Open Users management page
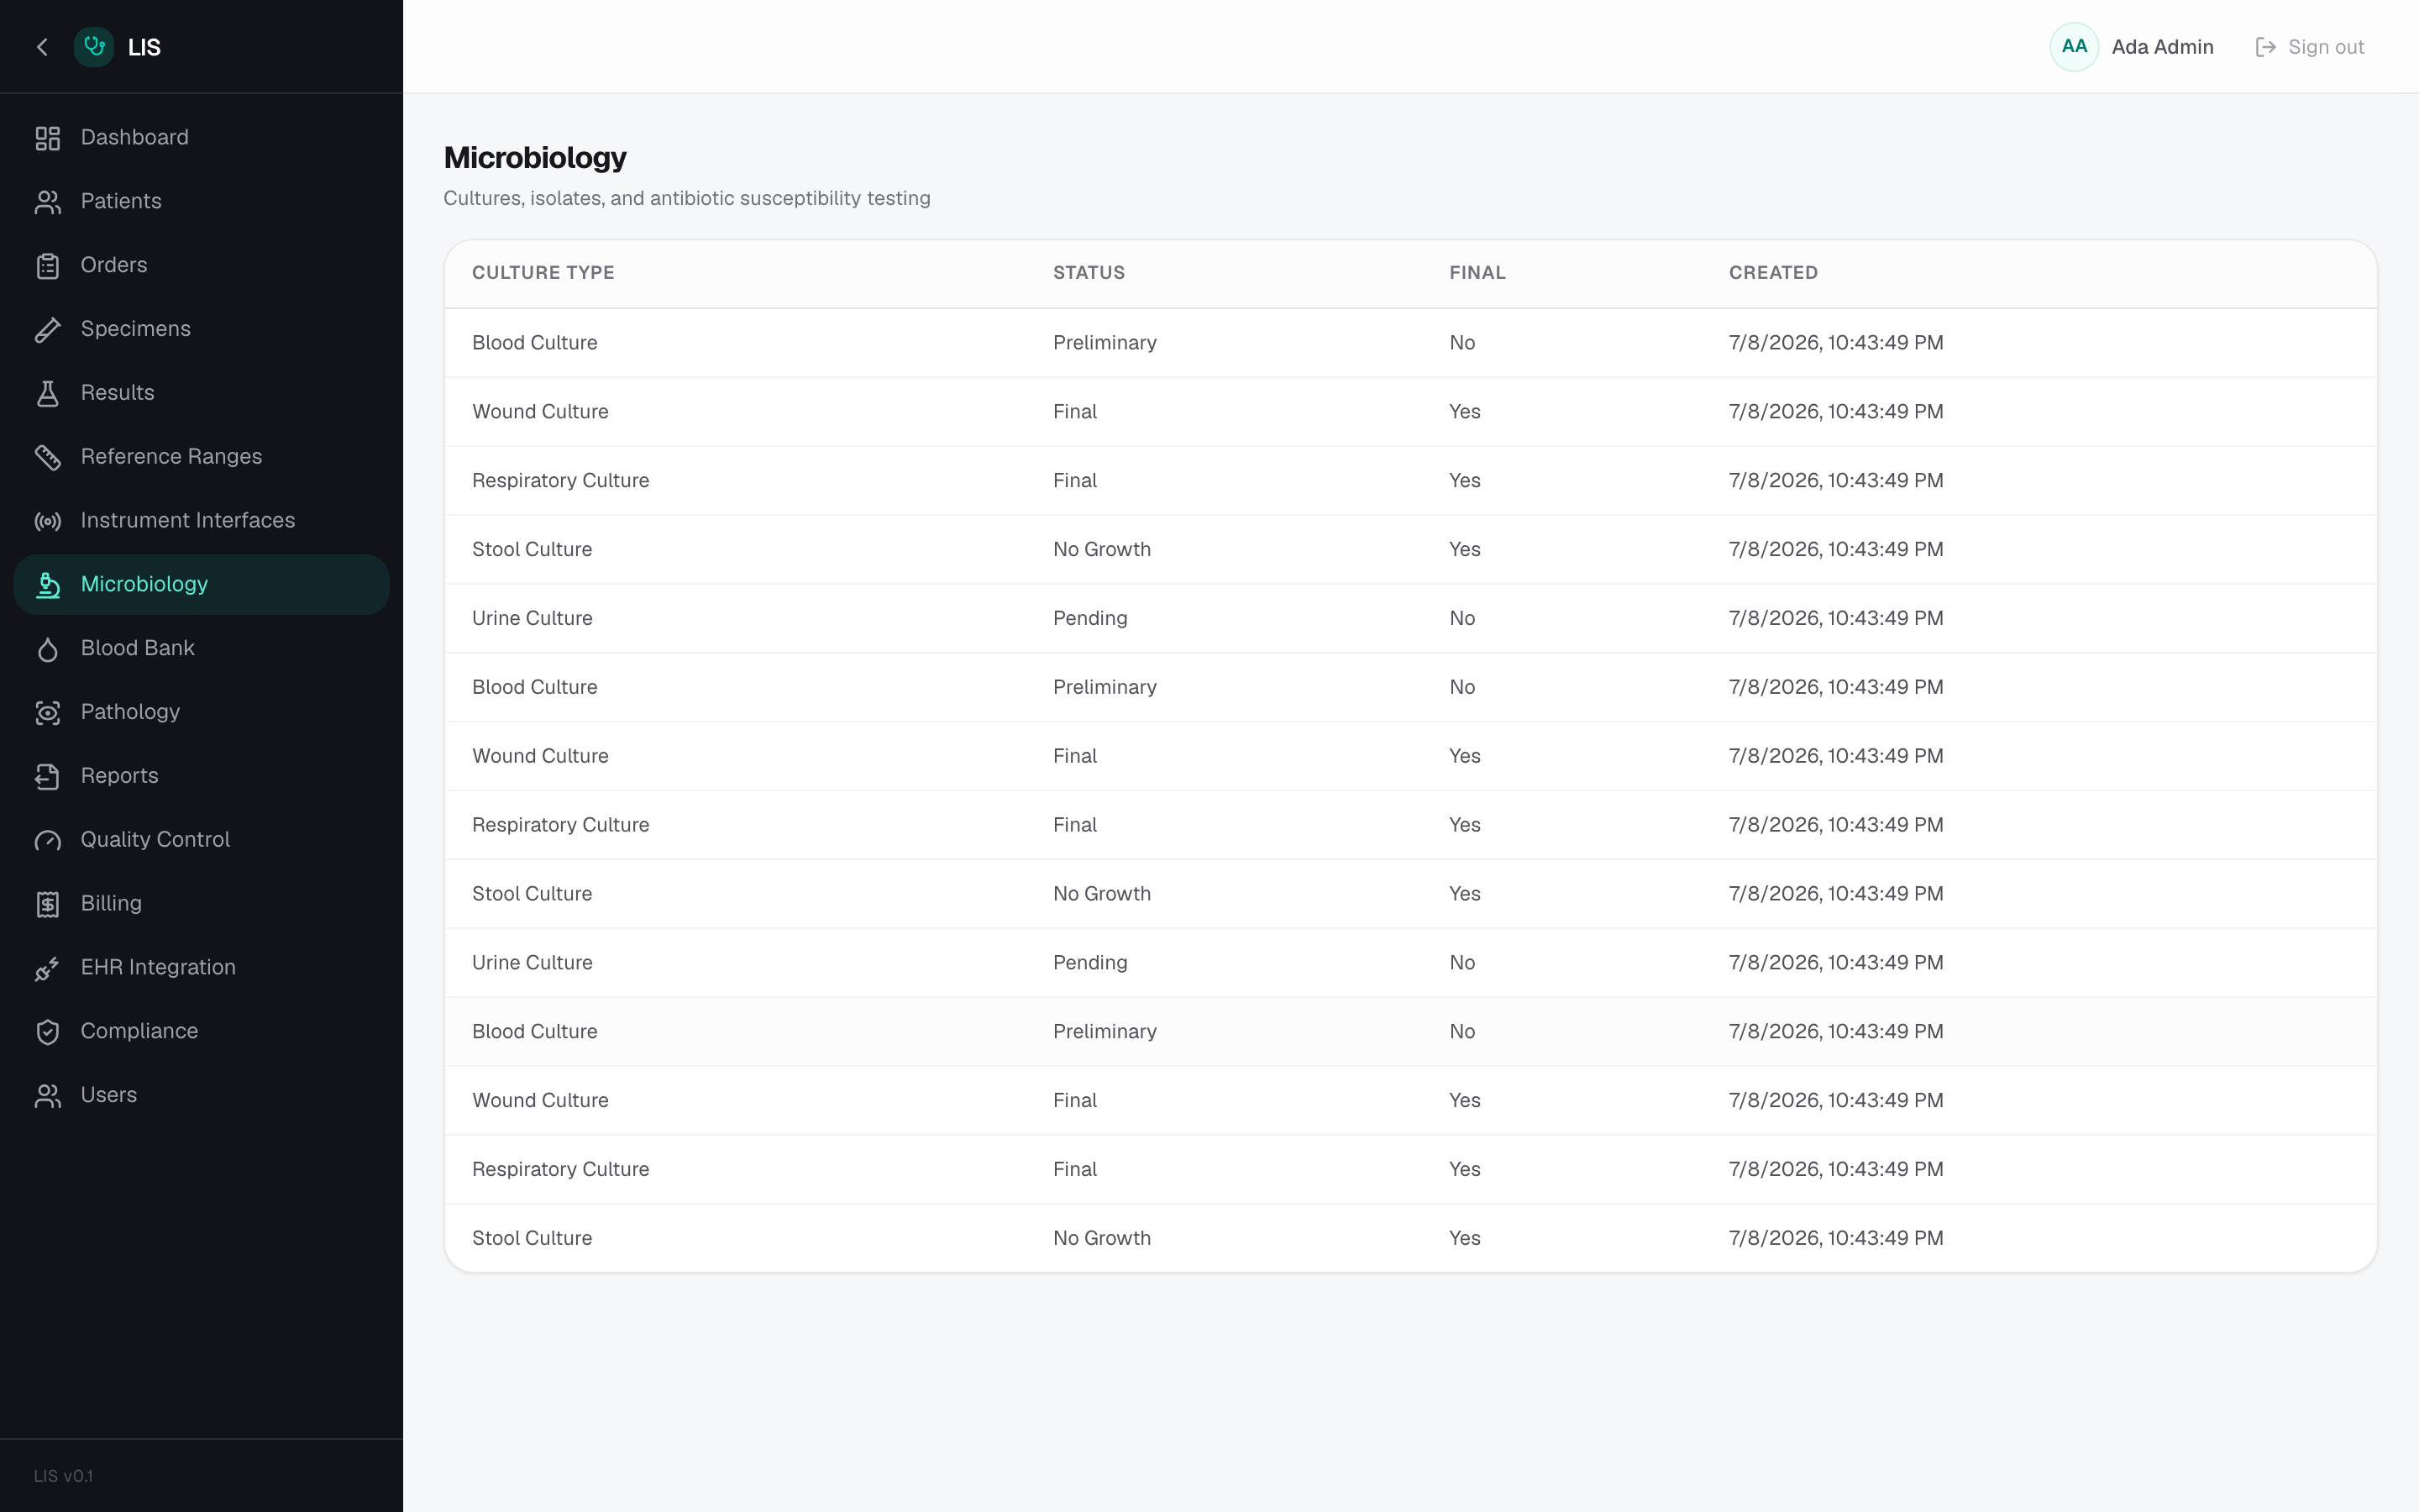 [x=201, y=1096]
